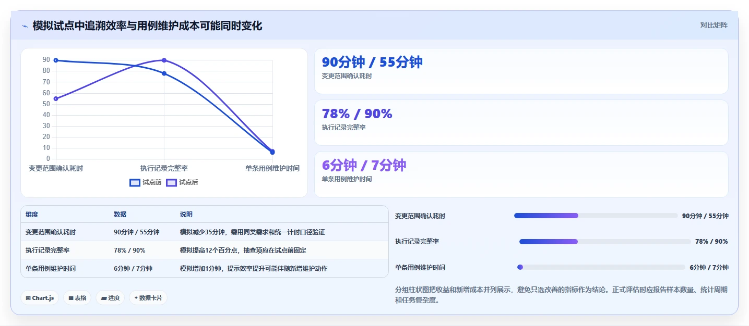Viewport: 749px width, 326px height.
Task: Click table value 90分钟 / 55分钟
Action: pyautogui.click(x=137, y=232)
